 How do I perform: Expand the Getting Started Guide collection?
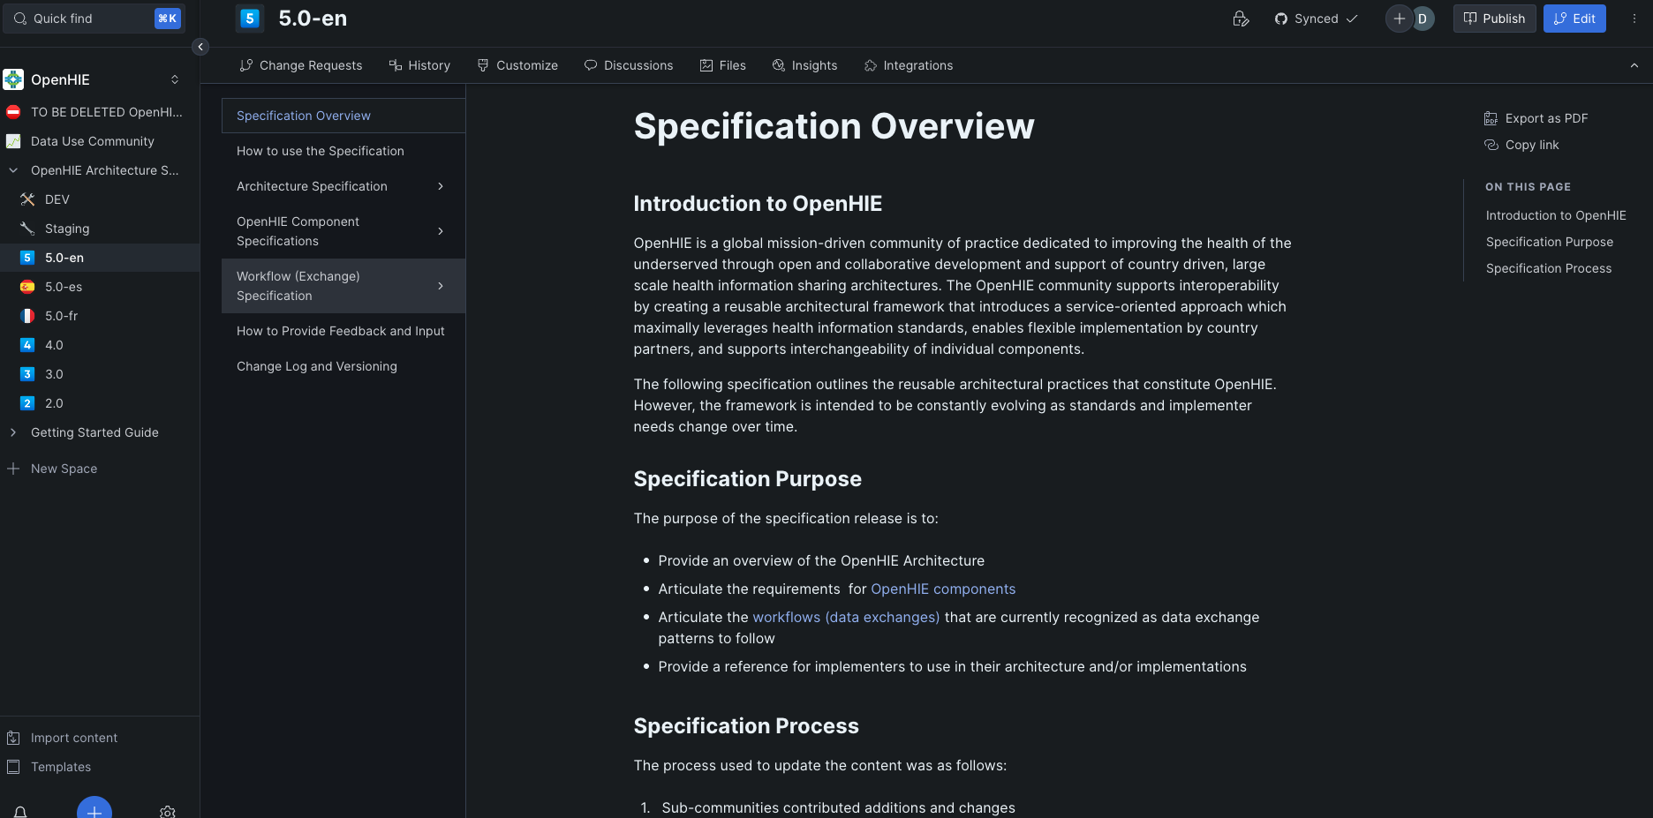click(13, 432)
